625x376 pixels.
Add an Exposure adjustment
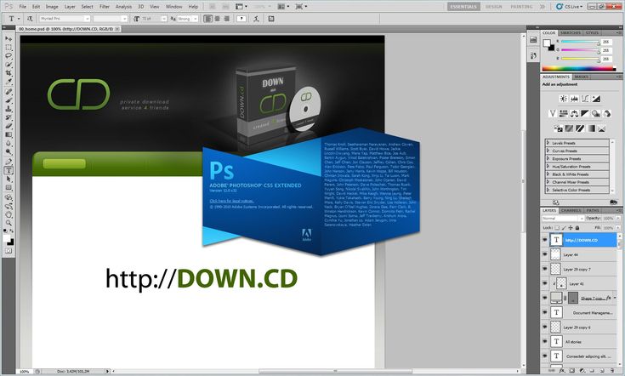click(596, 99)
